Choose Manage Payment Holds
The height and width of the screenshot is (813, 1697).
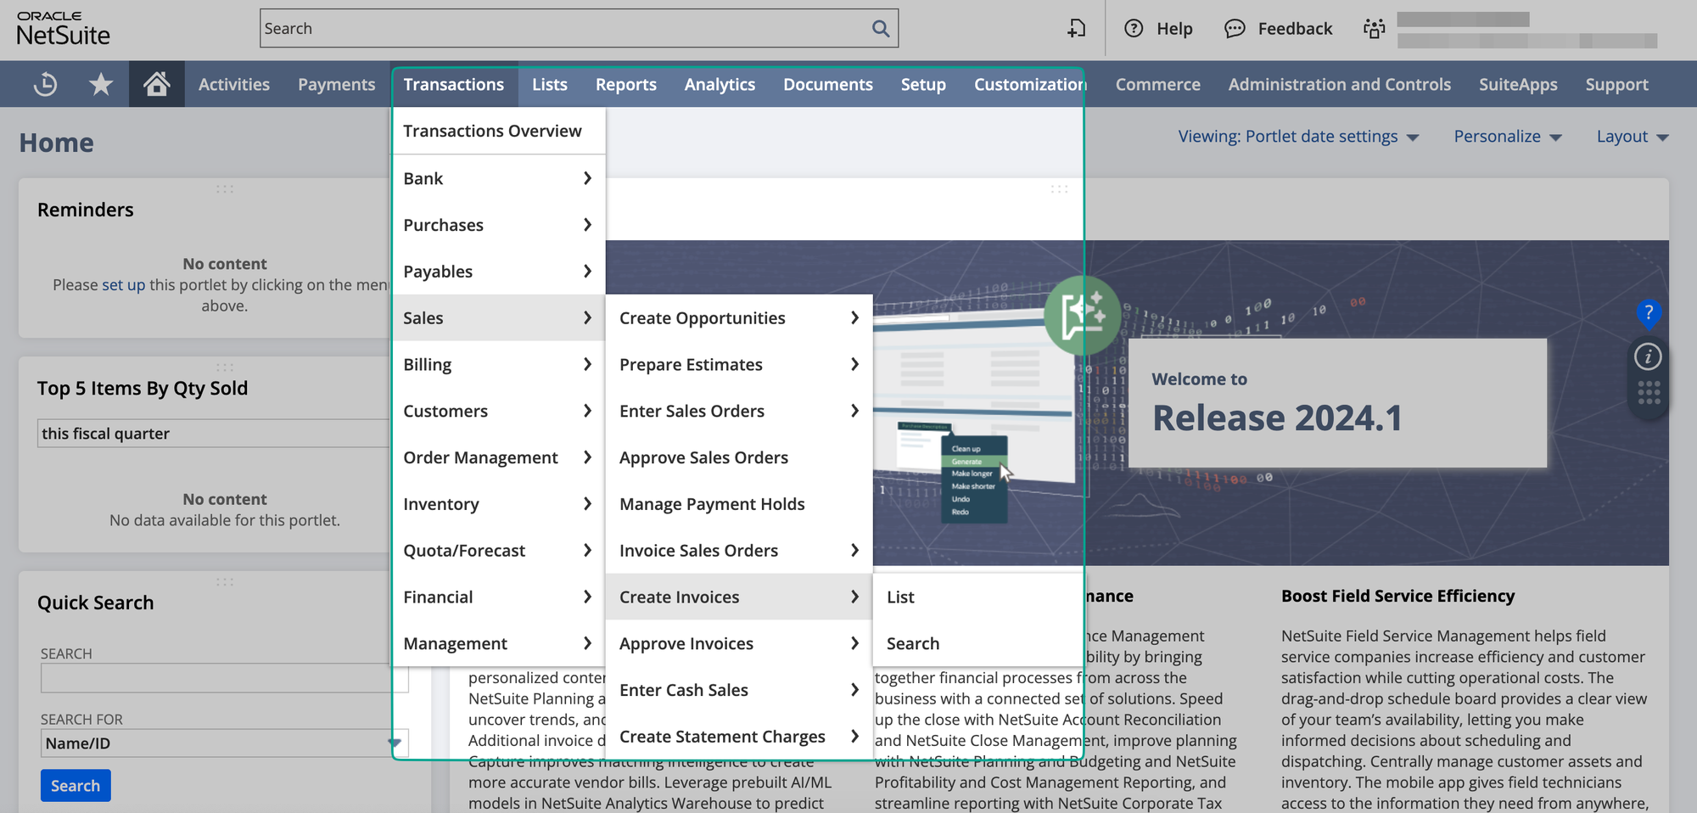coord(739,504)
